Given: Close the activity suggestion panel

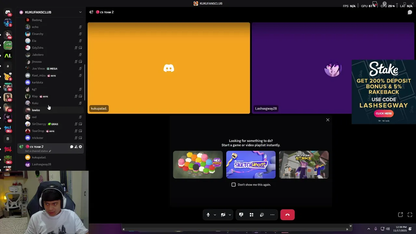Looking at the screenshot, I should pyautogui.click(x=328, y=120).
